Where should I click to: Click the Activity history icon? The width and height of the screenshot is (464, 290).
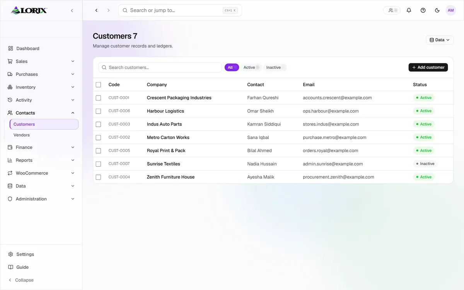coord(10,100)
